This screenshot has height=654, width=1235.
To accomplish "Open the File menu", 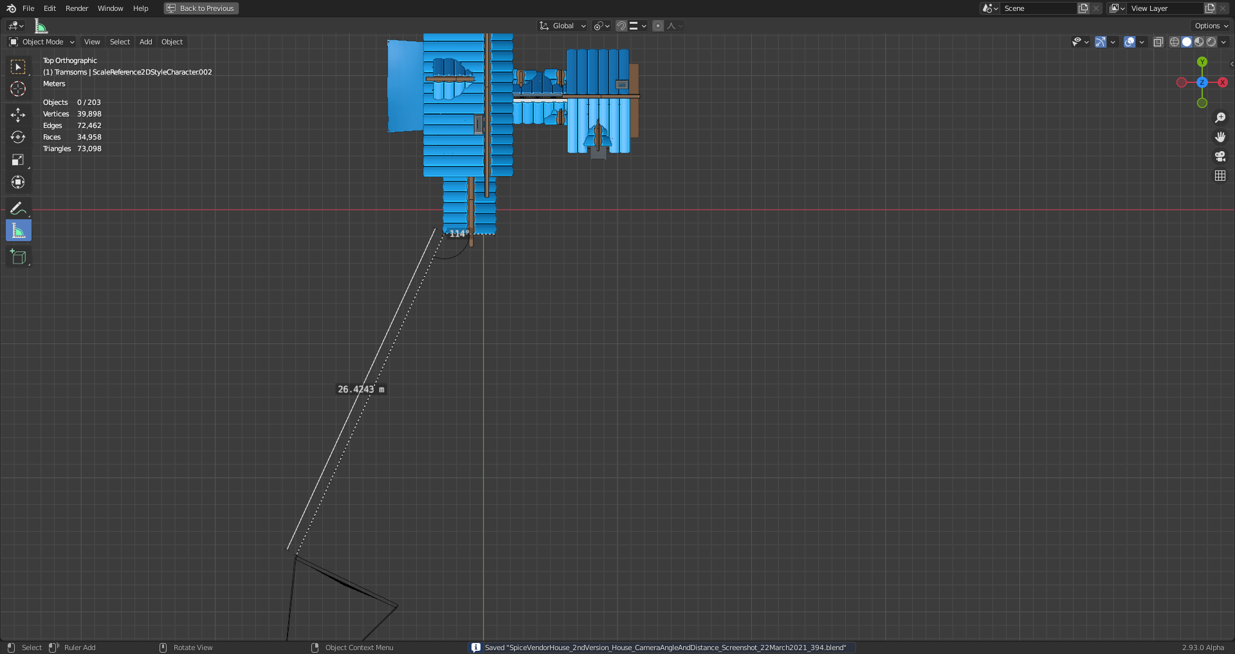I will pos(28,8).
